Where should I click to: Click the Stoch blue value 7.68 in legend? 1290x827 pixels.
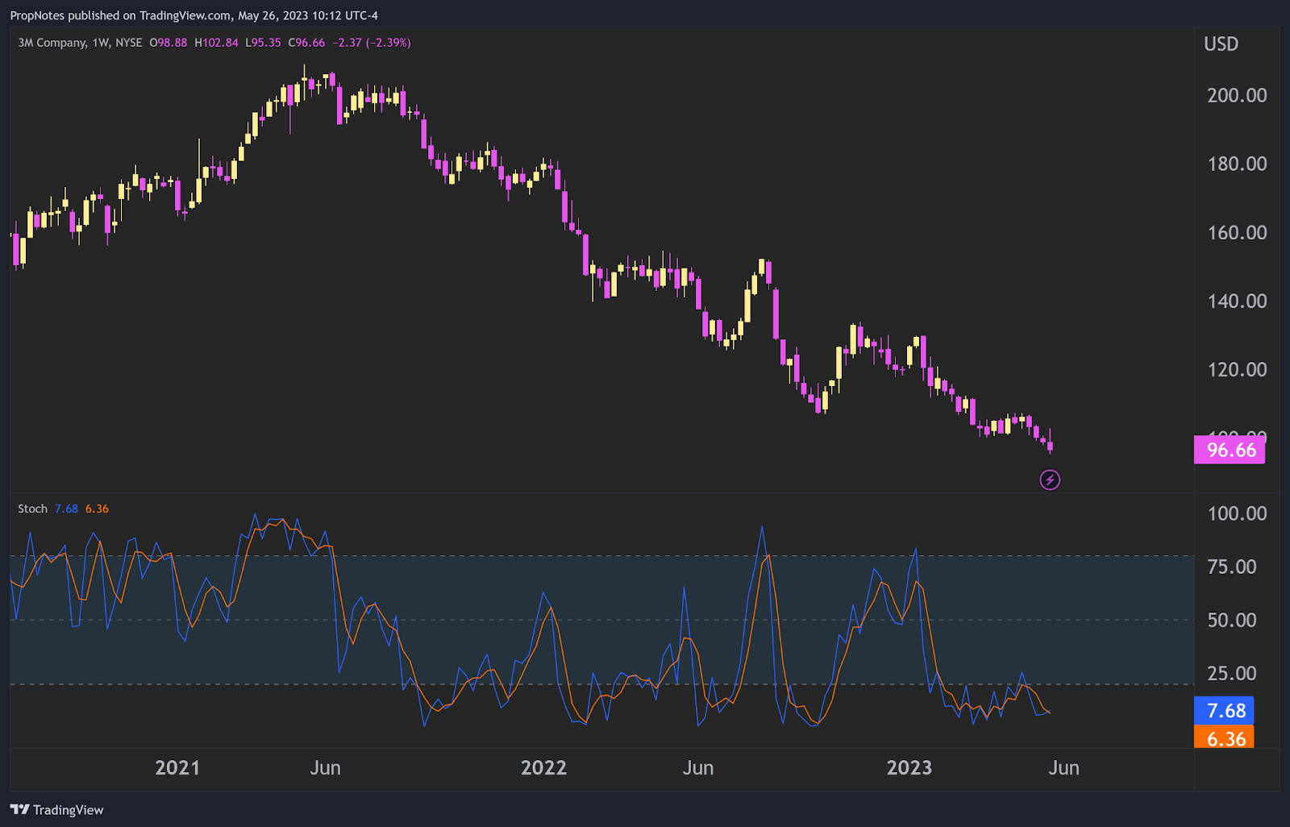coord(66,509)
